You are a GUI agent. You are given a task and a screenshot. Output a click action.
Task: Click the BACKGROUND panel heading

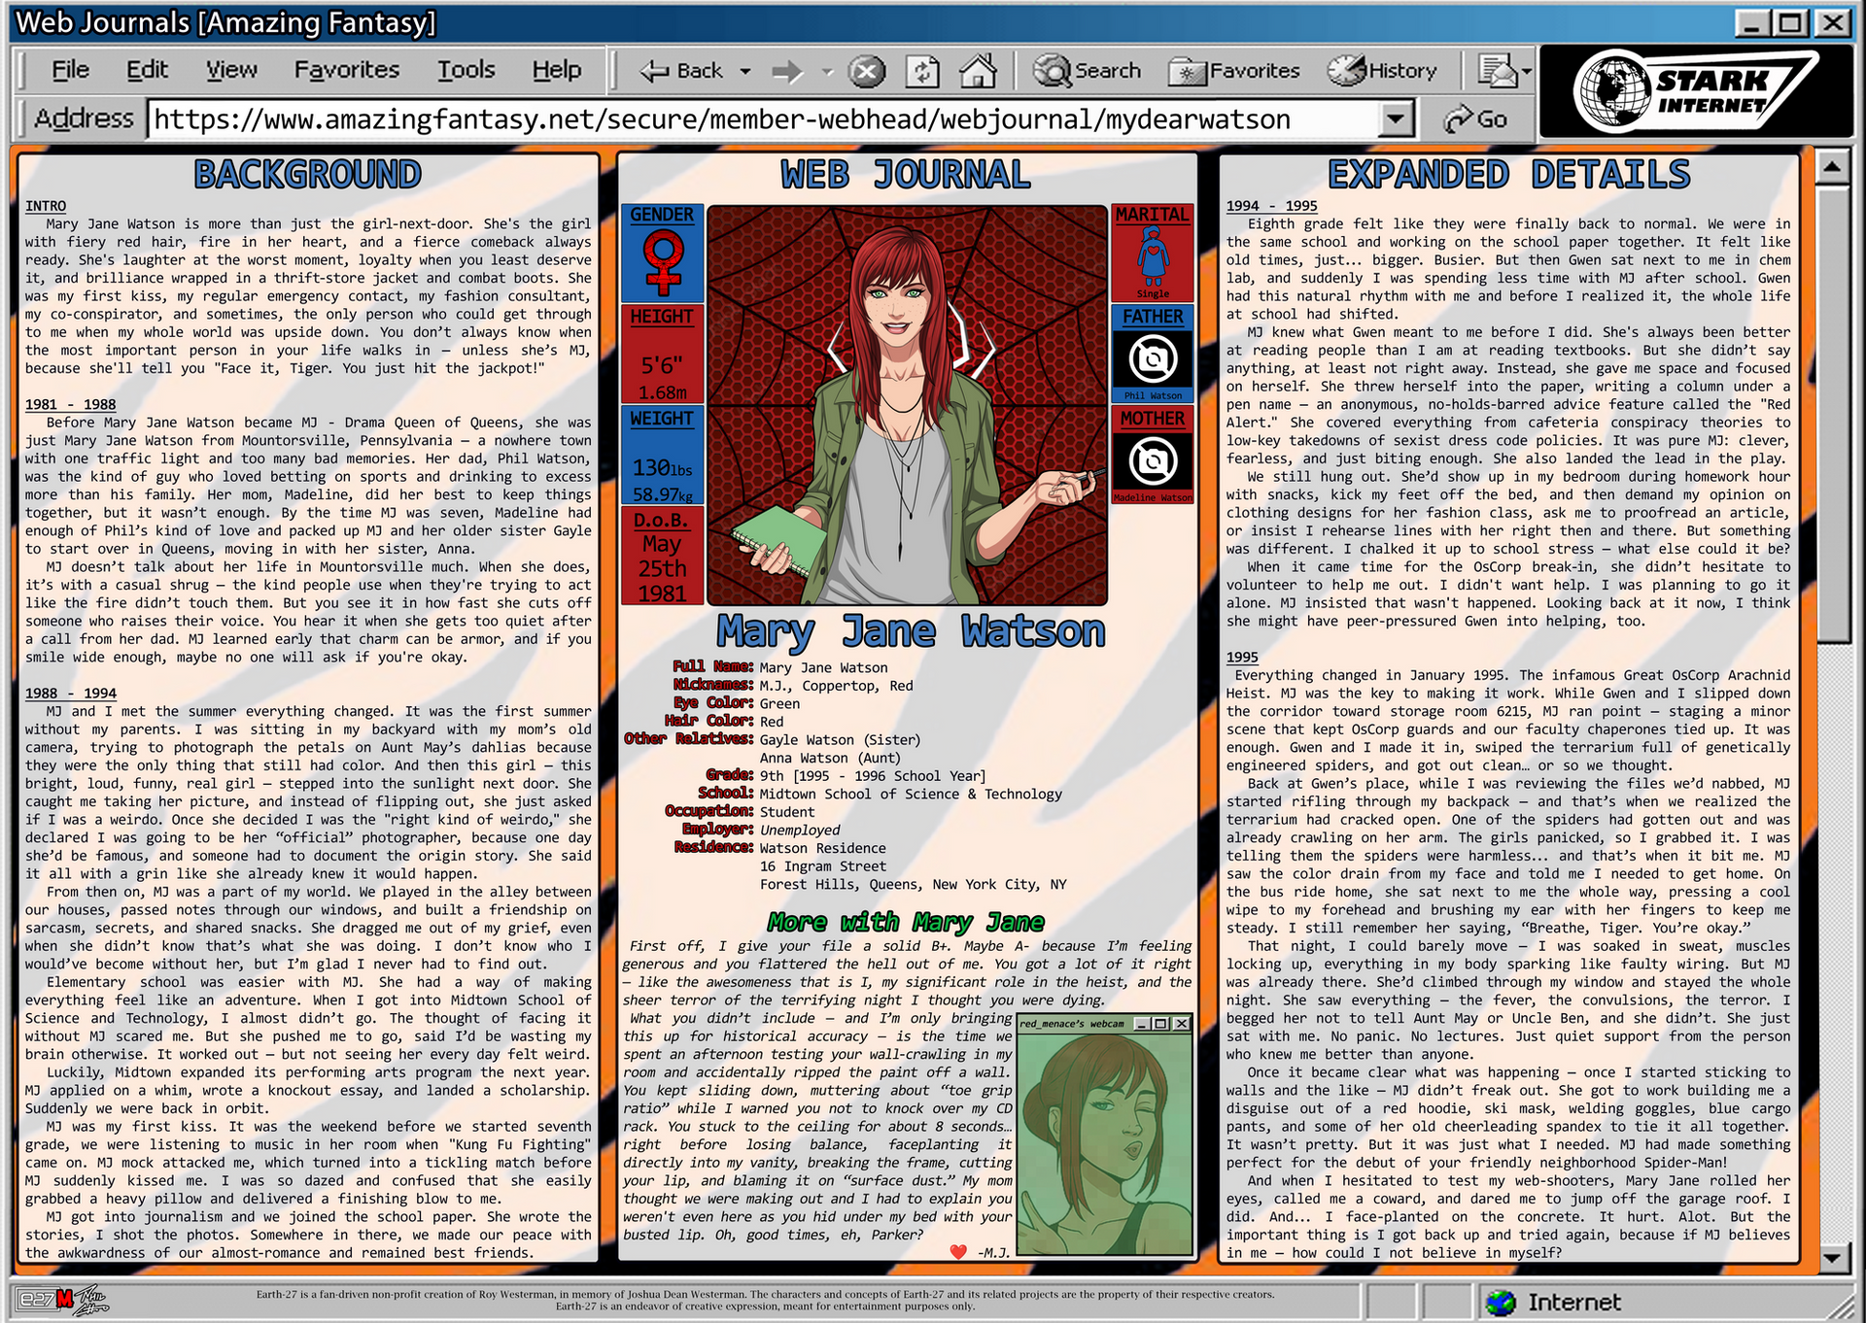tap(307, 175)
